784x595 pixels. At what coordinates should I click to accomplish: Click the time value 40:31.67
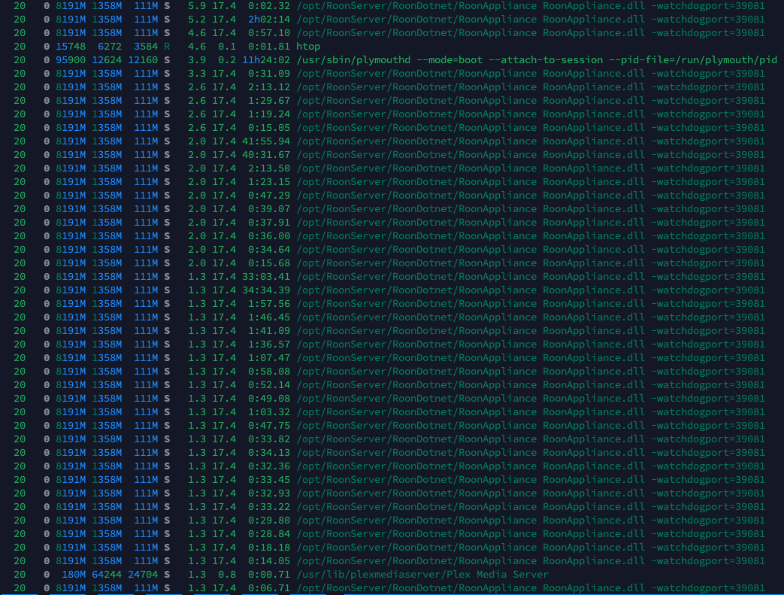pos(266,155)
